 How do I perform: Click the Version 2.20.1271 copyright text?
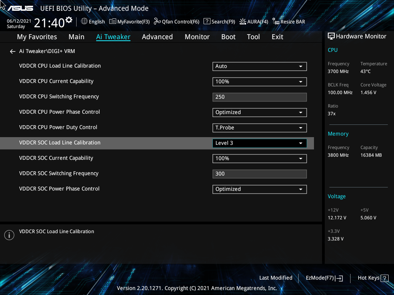(x=197, y=288)
